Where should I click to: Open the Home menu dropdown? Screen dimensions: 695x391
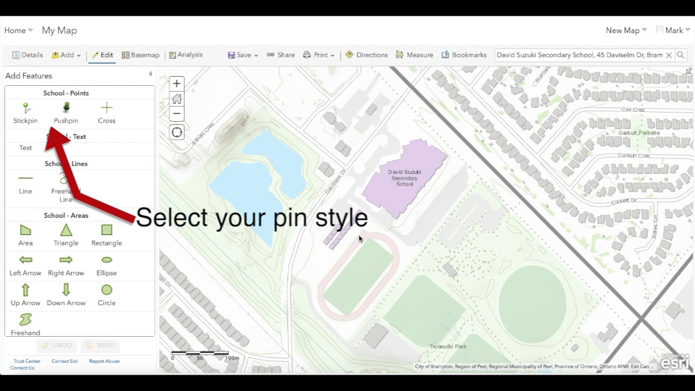[x=18, y=30]
